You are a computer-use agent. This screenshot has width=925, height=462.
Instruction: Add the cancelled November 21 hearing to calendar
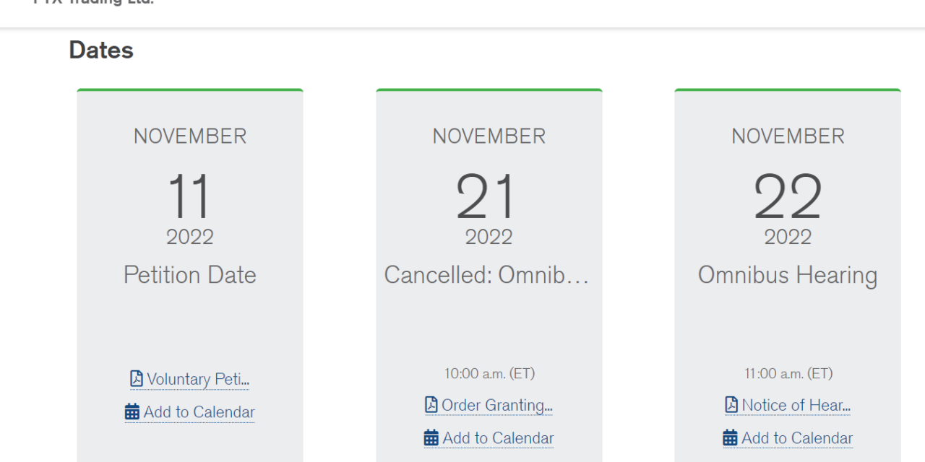498,438
